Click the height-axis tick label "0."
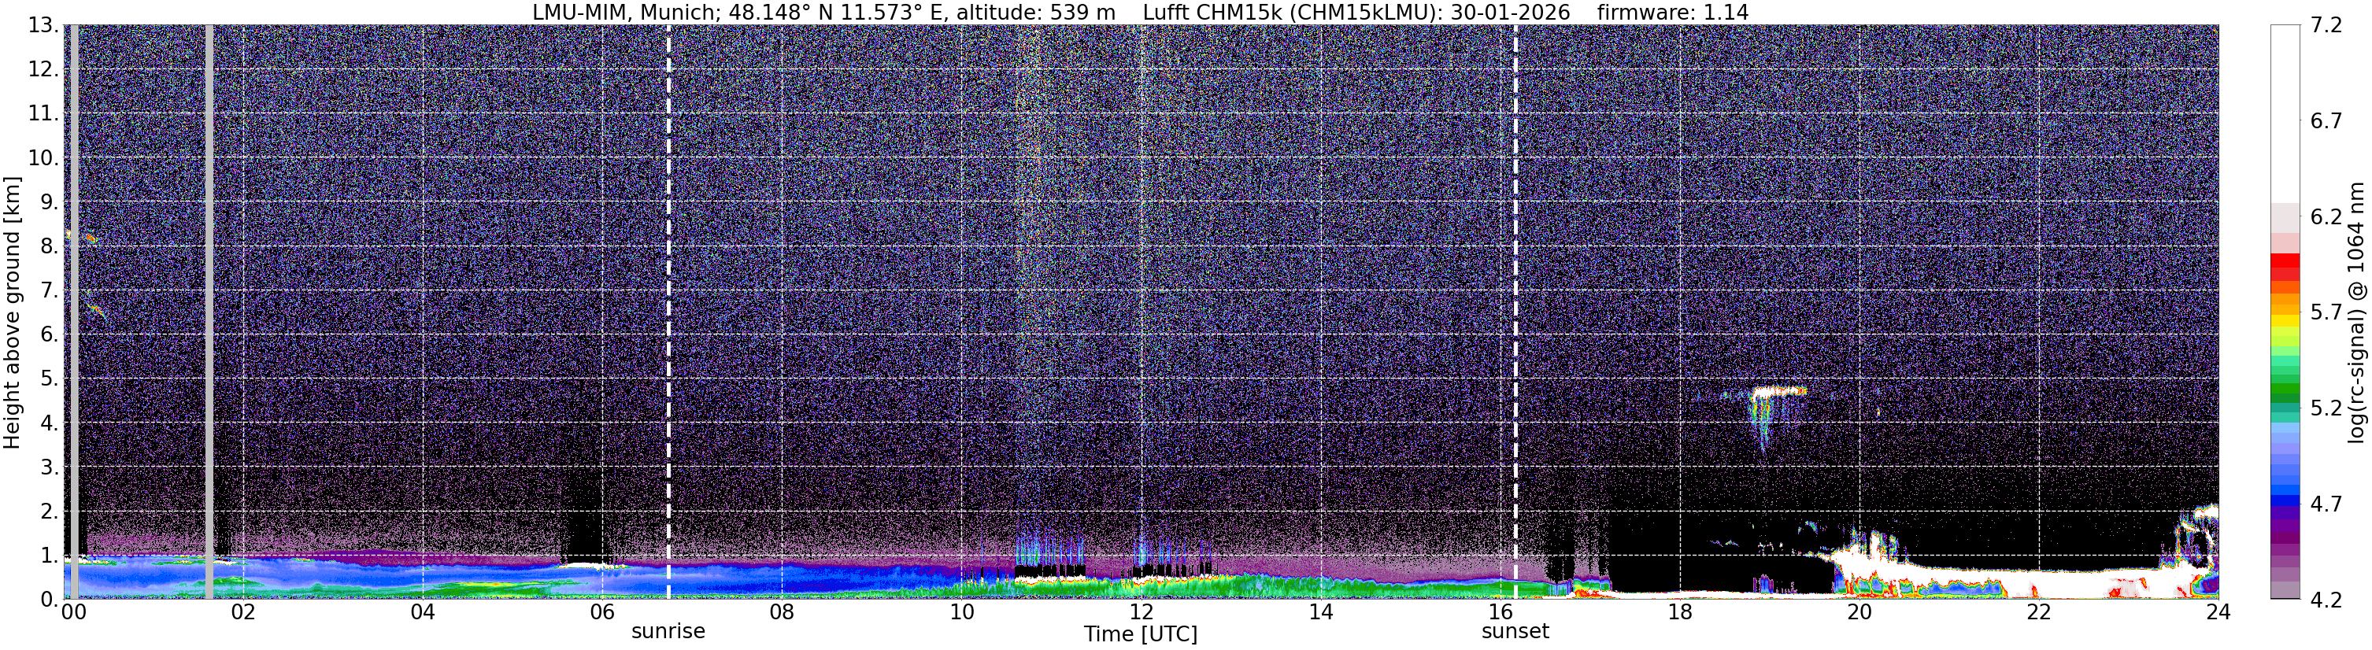2372x650 pixels. click(x=50, y=600)
